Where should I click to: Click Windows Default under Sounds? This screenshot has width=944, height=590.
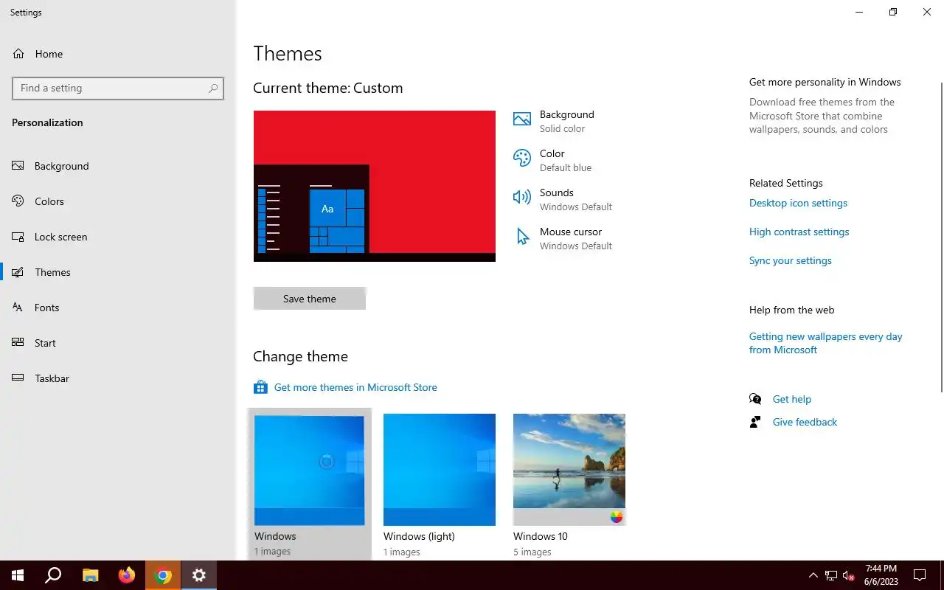[x=576, y=206]
